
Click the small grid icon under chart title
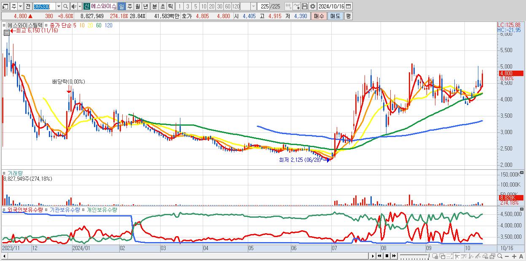pos(7,32)
